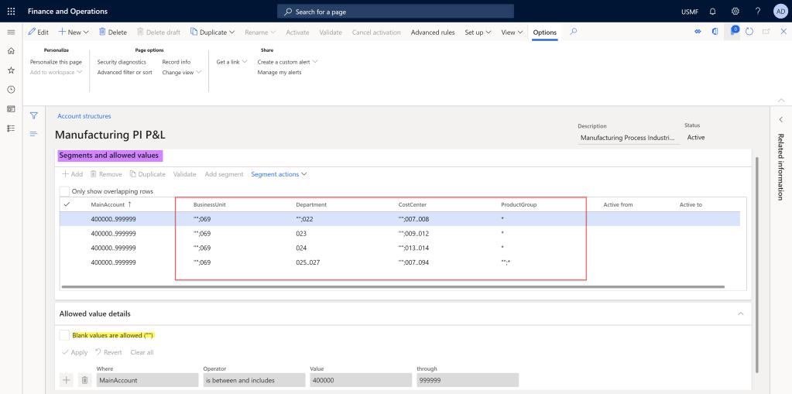Screen dimensions: 792x394
Task: Open the Home icon in left sidebar
Action: tap(11, 50)
